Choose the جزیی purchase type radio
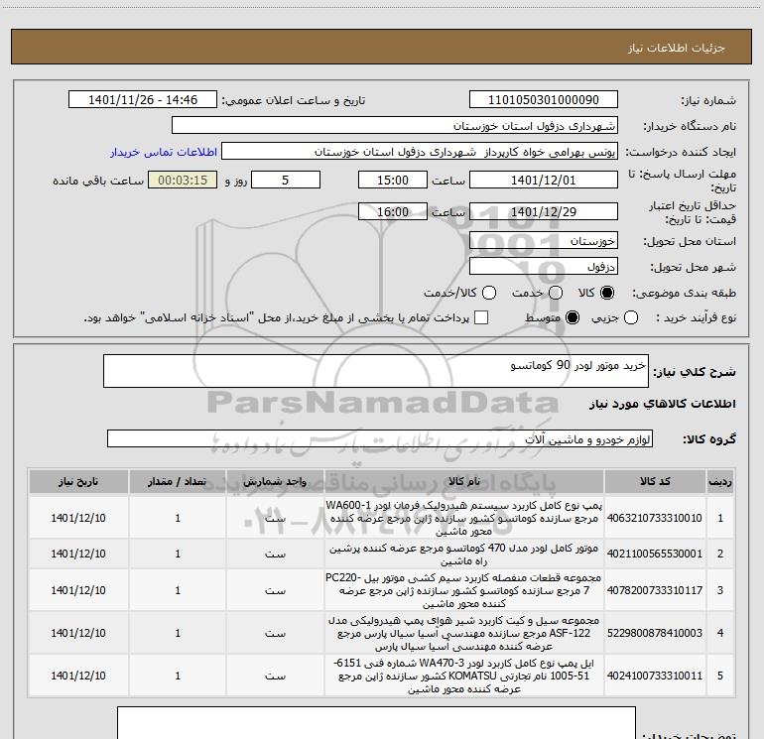The width and height of the screenshot is (764, 739). coord(630,318)
